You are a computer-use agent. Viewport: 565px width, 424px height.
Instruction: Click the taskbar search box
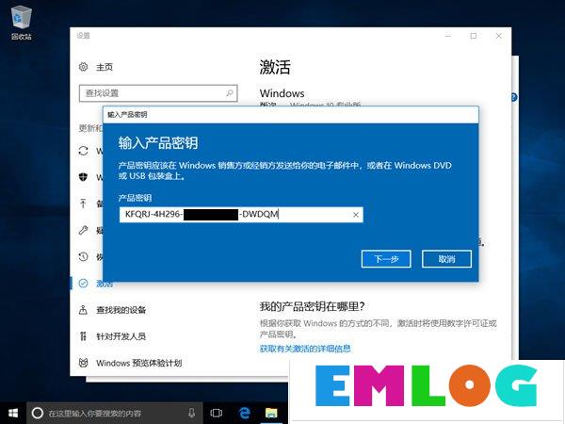(114, 414)
